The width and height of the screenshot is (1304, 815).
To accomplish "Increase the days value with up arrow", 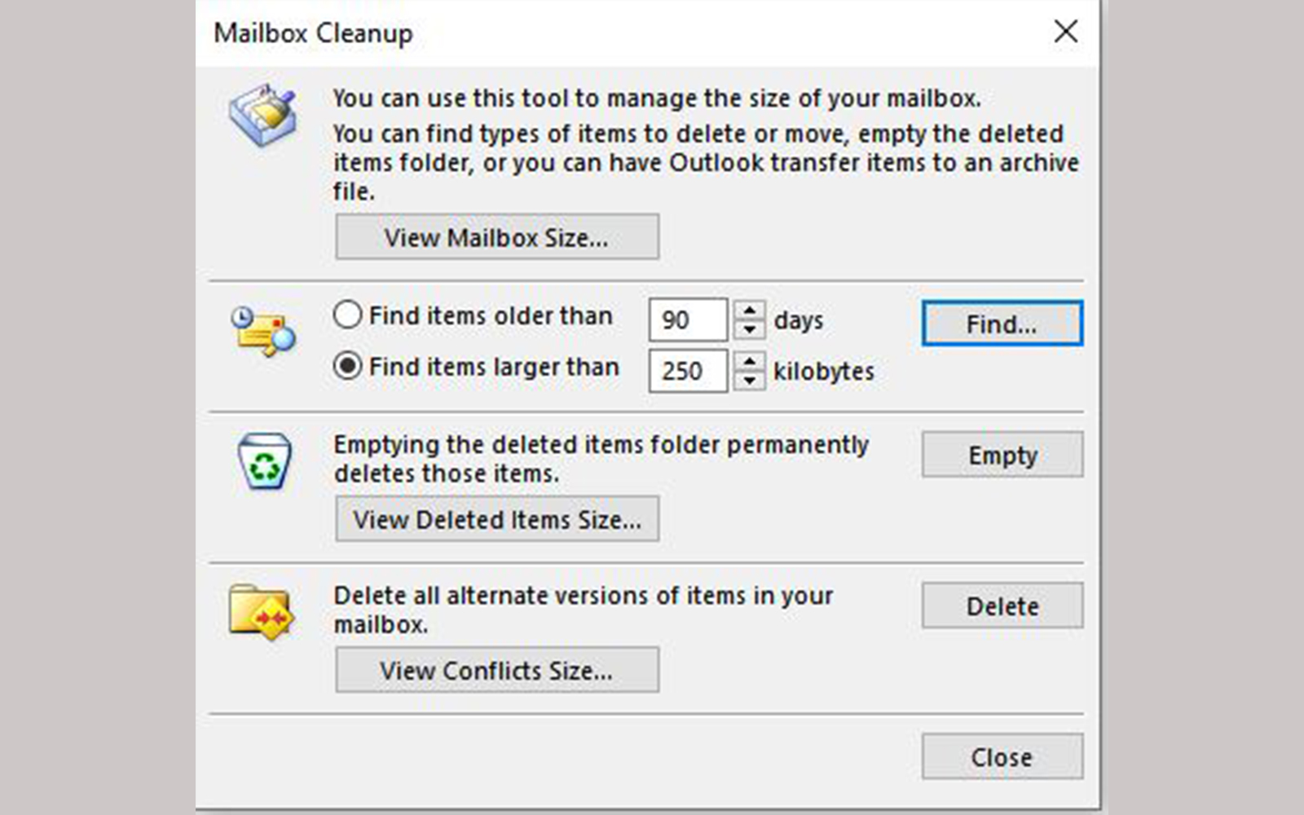I will (749, 310).
